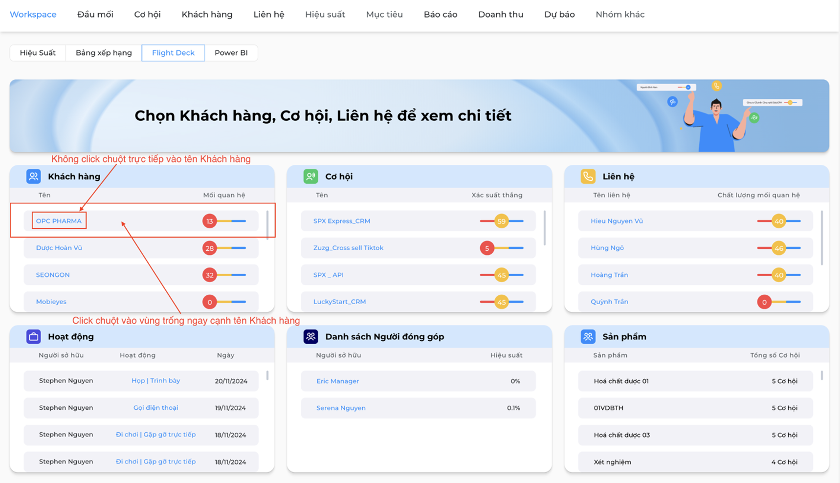The width and height of the screenshot is (840, 483).
Task: Open contact Quỳnh Trần
Action: point(609,302)
